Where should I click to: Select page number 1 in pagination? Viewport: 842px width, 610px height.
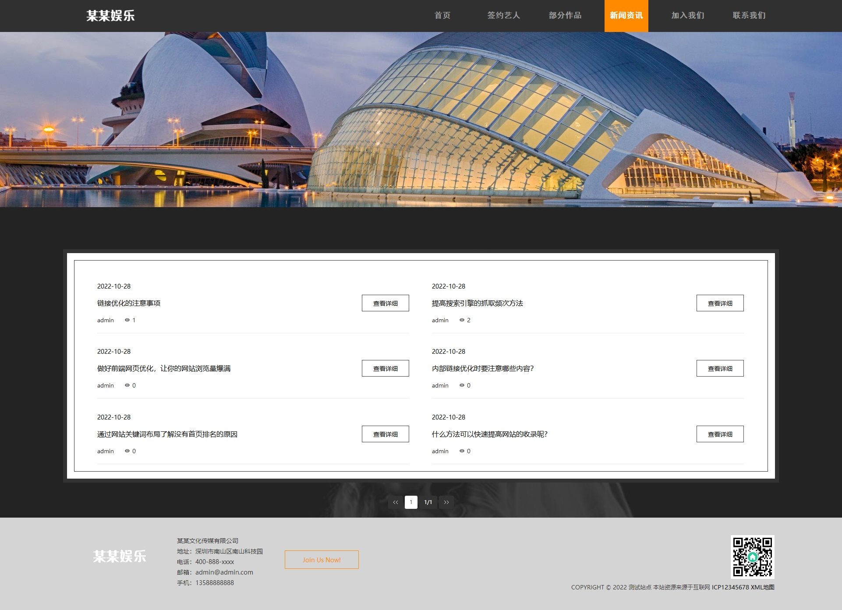[x=411, y=502]
